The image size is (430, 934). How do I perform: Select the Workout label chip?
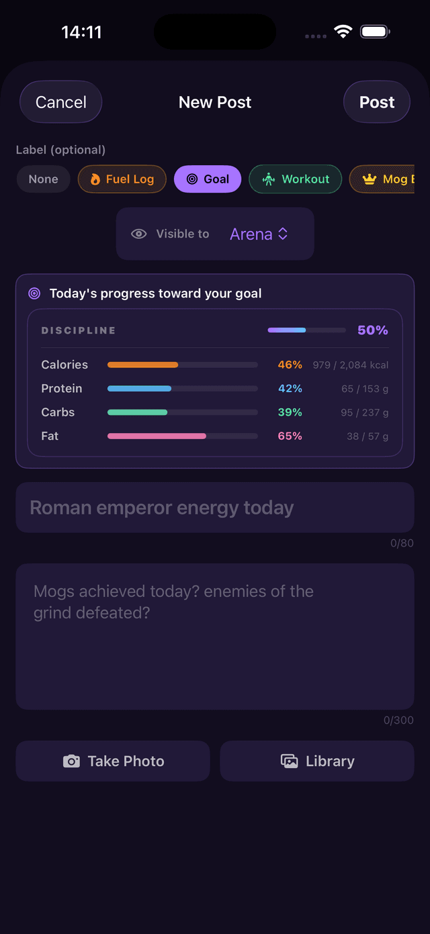click(x=296, y=179)
